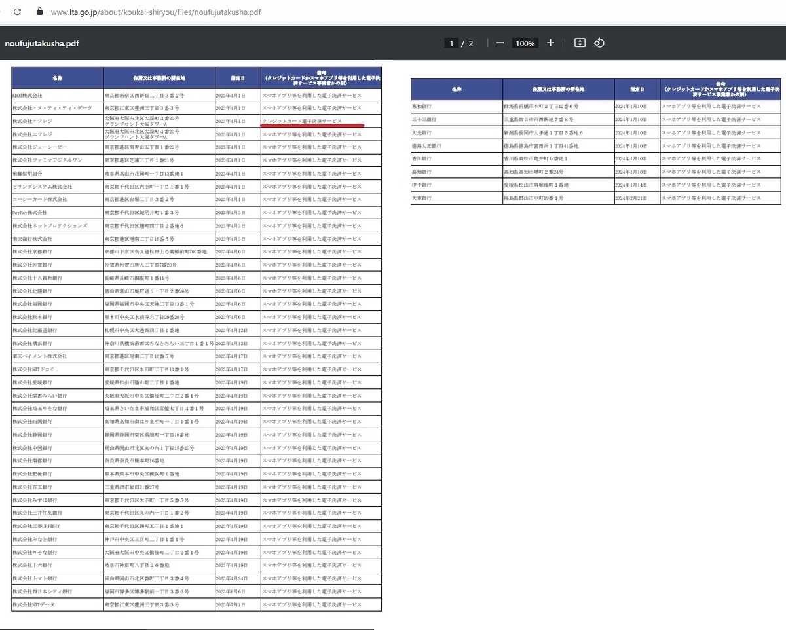Select the 大光銀行 cell
Image resolution: width=786 pixels, height=630 pixels.
click(457, 132)
